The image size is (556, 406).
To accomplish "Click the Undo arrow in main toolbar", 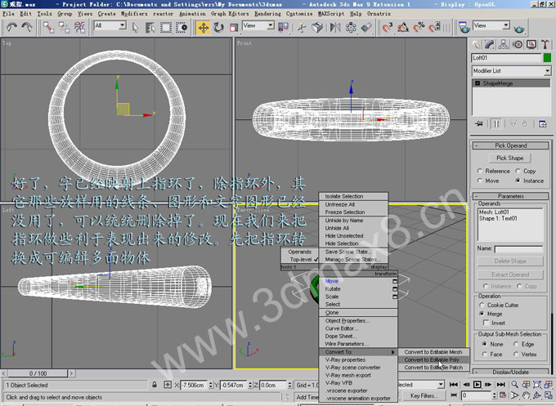I will [x=11, y=27].
